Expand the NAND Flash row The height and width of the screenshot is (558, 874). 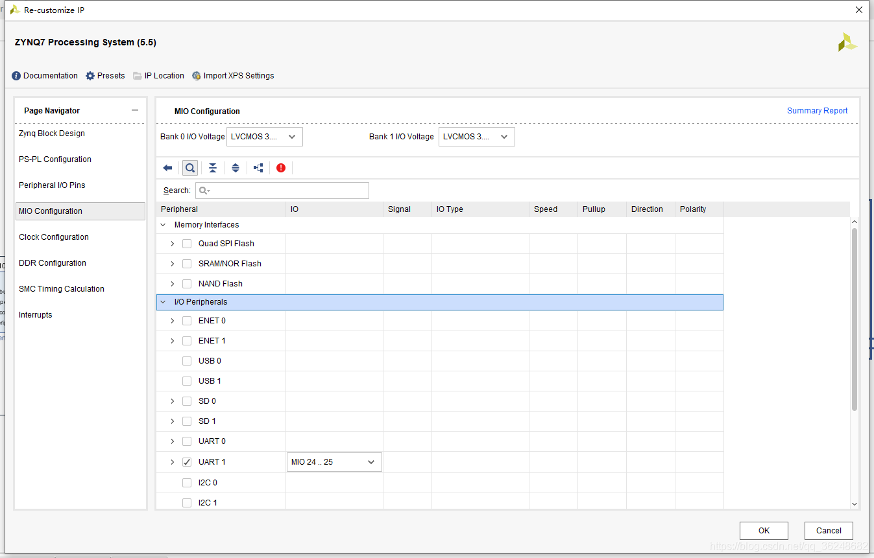[173, 284]
